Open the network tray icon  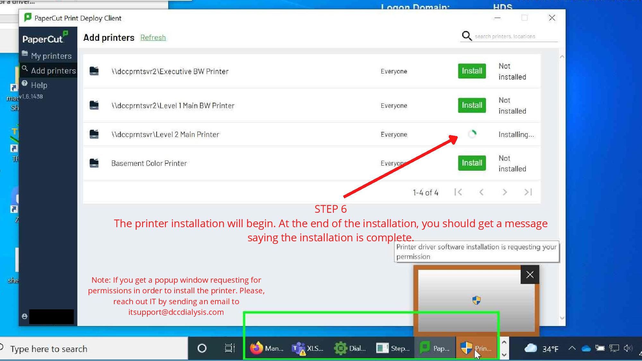click(x=614, y=348)
